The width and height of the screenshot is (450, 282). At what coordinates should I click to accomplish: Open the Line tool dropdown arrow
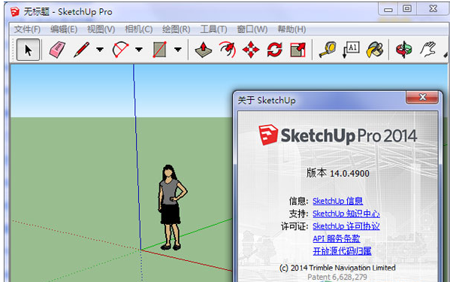(100, 50)
